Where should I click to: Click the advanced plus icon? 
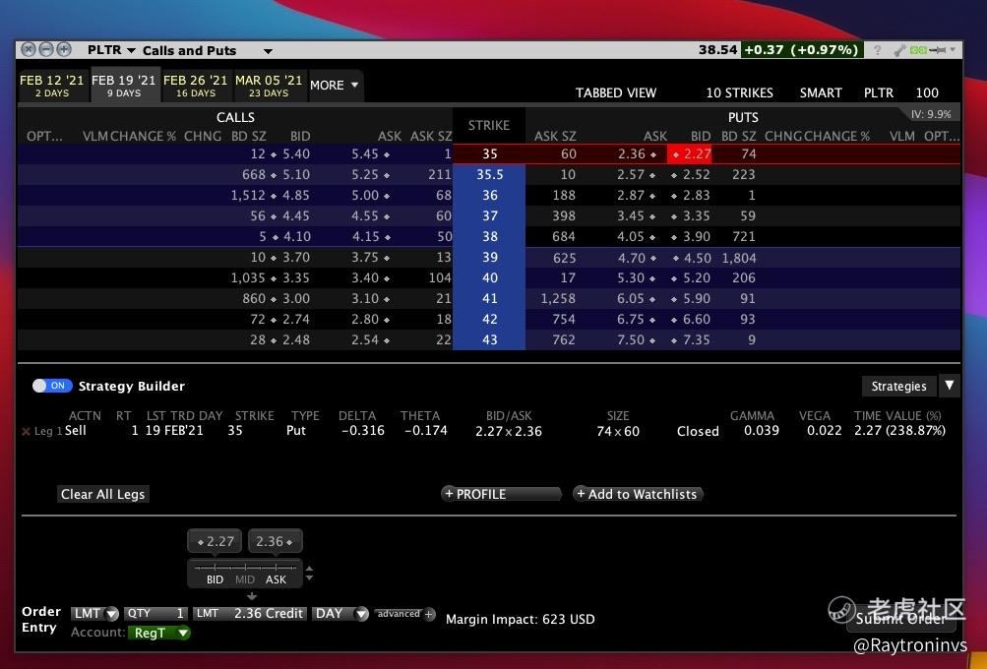click(x=429, y=614)
